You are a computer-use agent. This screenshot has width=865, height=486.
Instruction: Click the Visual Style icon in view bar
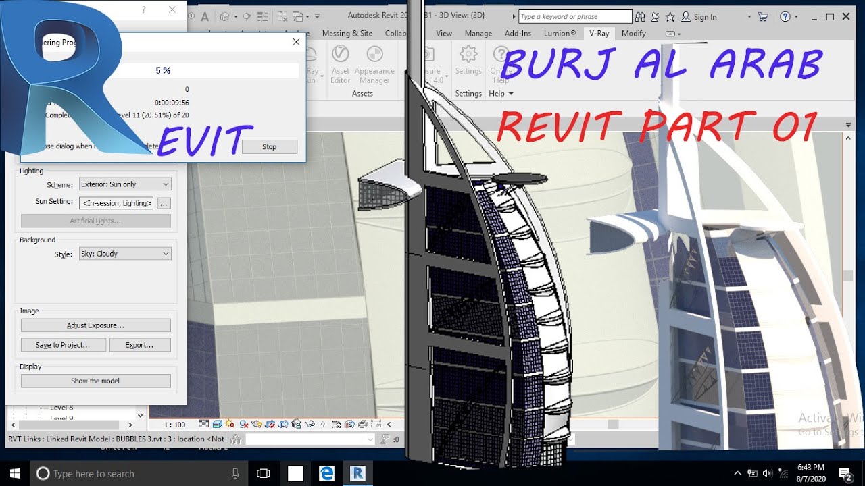coord(218,424)
